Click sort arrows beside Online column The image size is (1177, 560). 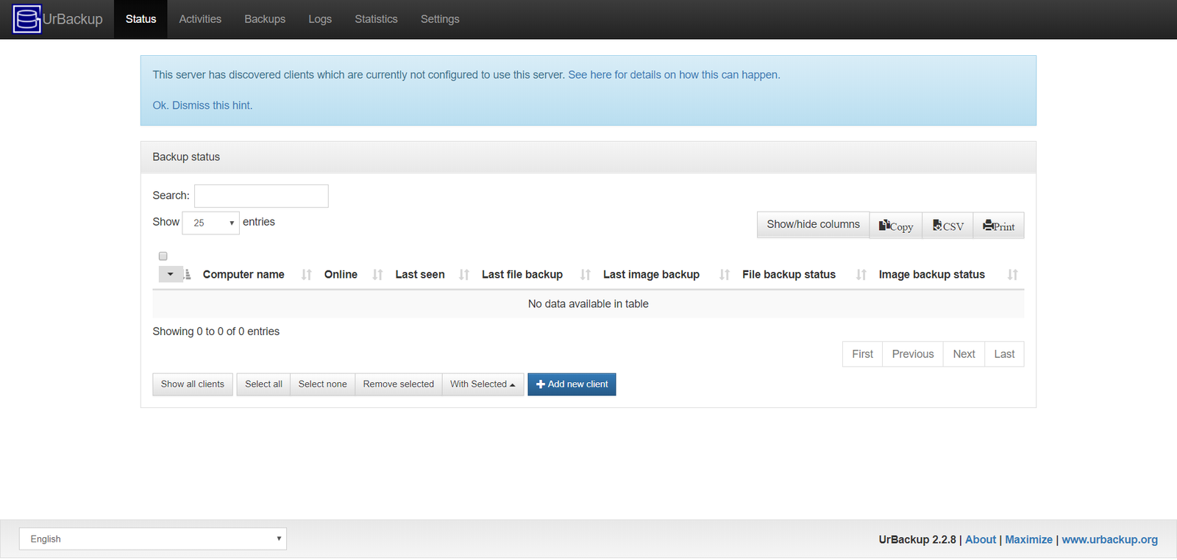pos(377,275)
